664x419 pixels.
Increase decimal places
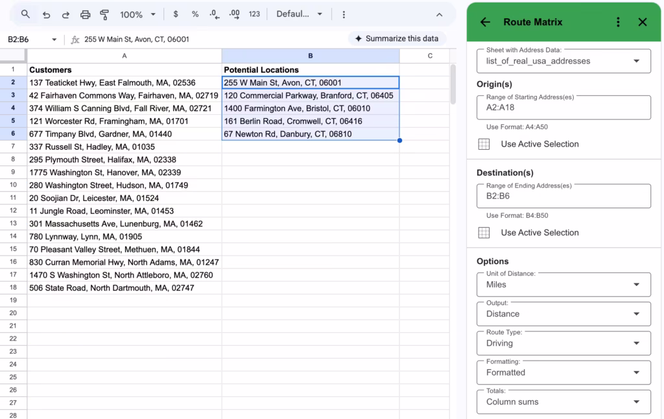pos(233,14)
